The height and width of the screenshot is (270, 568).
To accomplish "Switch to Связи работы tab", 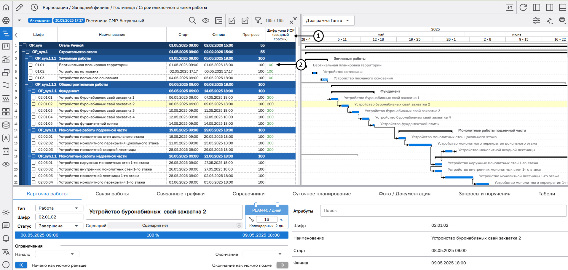I will 112,194.
